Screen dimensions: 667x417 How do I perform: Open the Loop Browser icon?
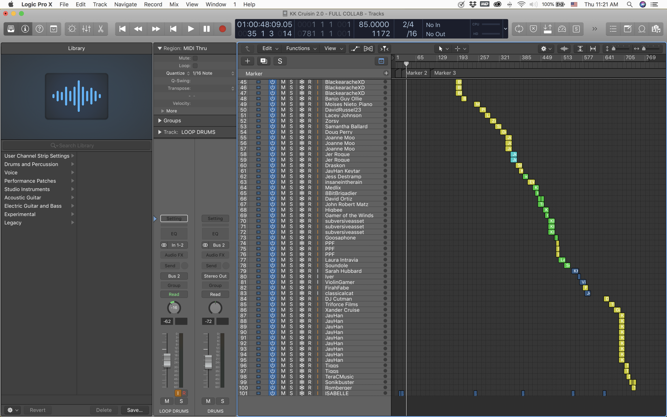[642, 29]
